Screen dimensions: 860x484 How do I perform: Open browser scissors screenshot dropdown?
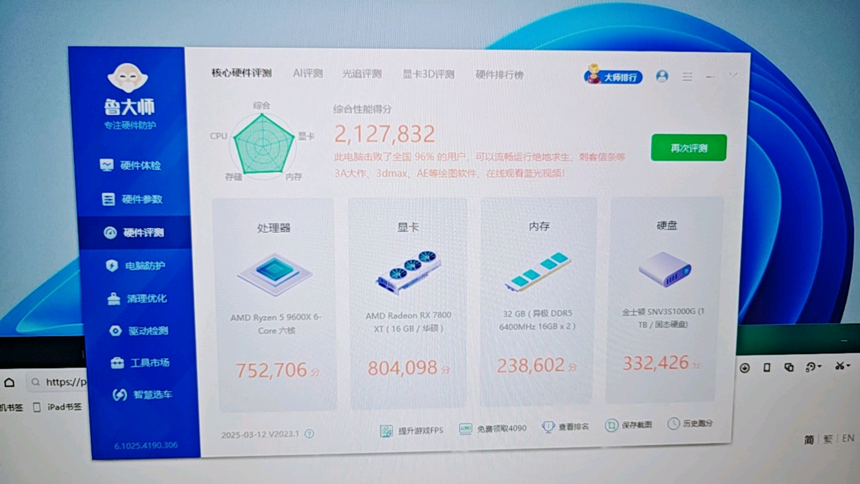point(843,366)
